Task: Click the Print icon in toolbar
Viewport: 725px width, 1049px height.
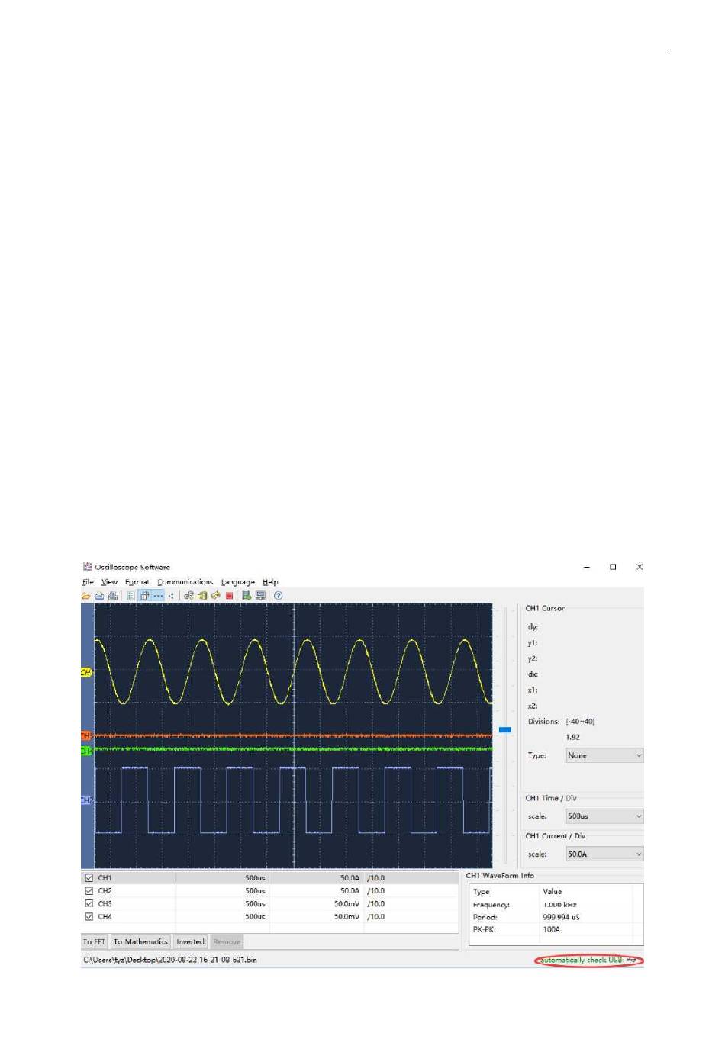Action: tap(113, 596)
